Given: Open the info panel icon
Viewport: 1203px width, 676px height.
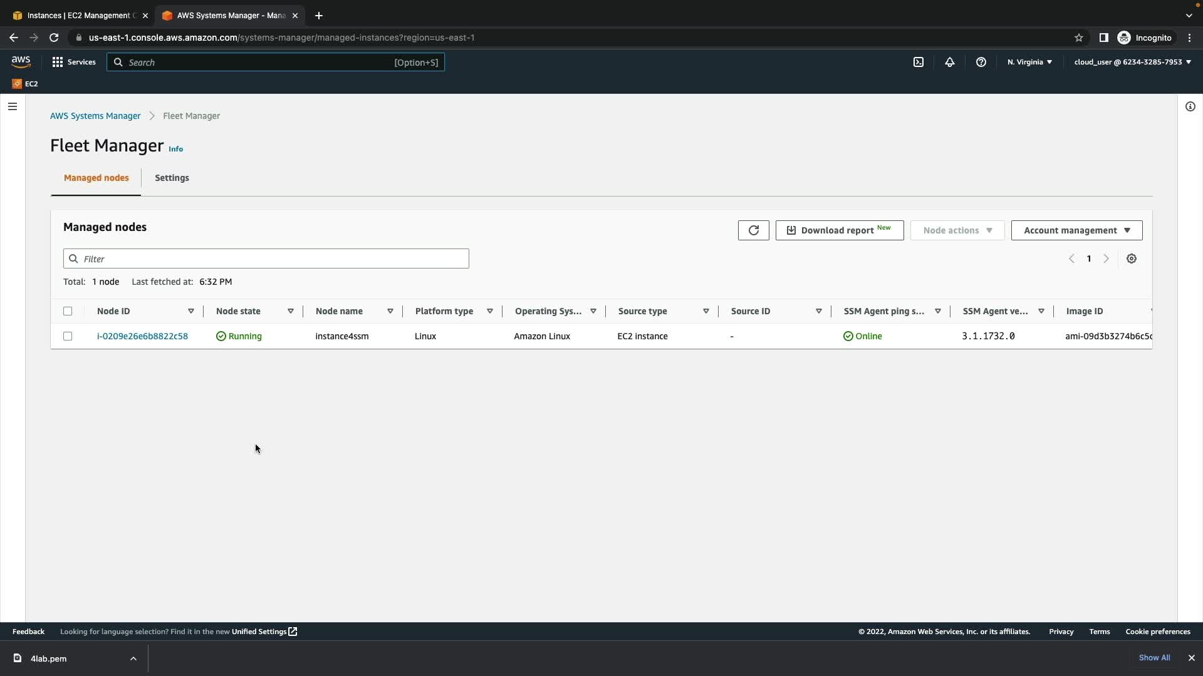Looking at the screenshot, I should click(1190, 106).
